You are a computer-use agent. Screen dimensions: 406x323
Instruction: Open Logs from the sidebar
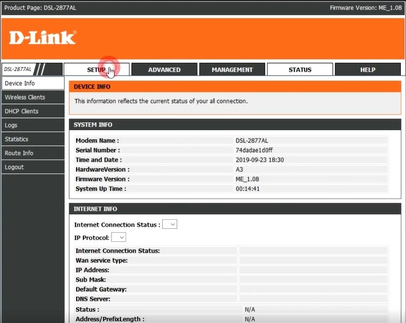point(33,125)
